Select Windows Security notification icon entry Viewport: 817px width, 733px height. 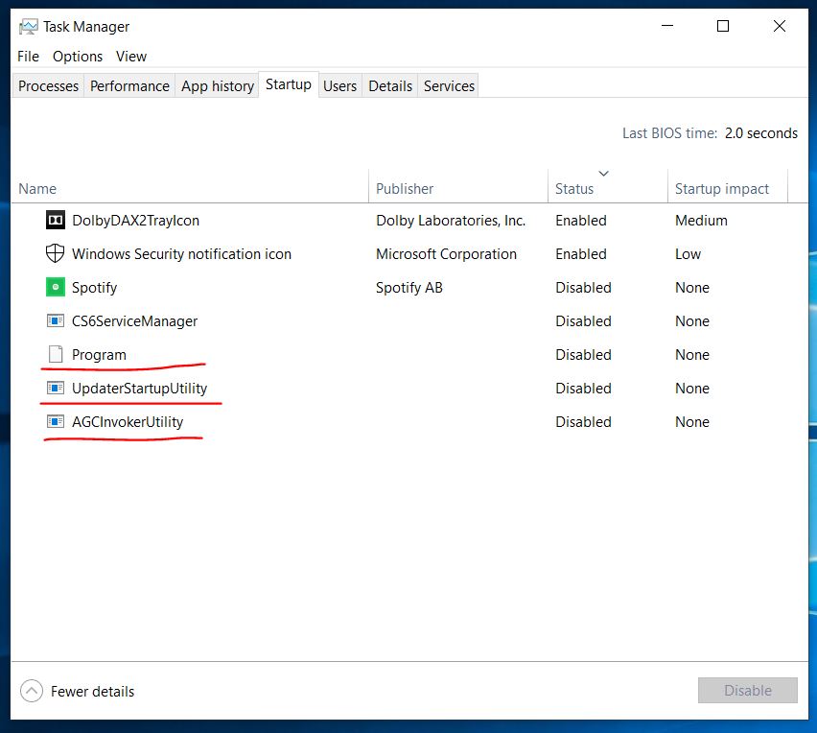point(181,254)
